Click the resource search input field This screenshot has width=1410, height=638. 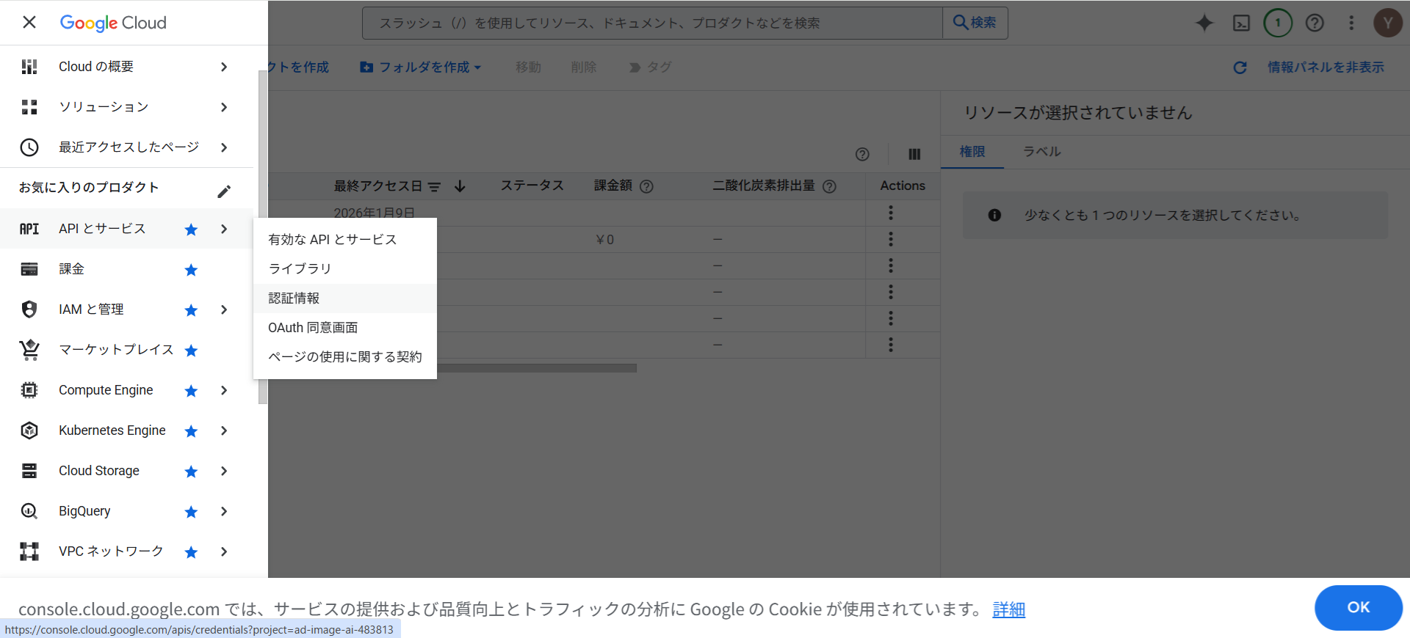coord(651,23)
